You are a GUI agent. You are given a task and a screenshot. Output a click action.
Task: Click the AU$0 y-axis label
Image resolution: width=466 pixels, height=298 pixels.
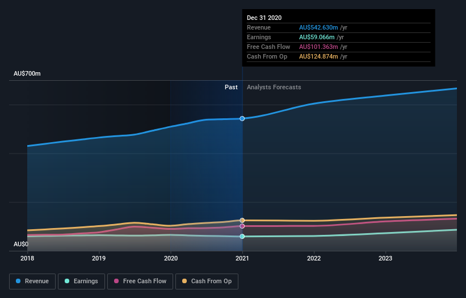pyautogui.click(x=21, y=244)
